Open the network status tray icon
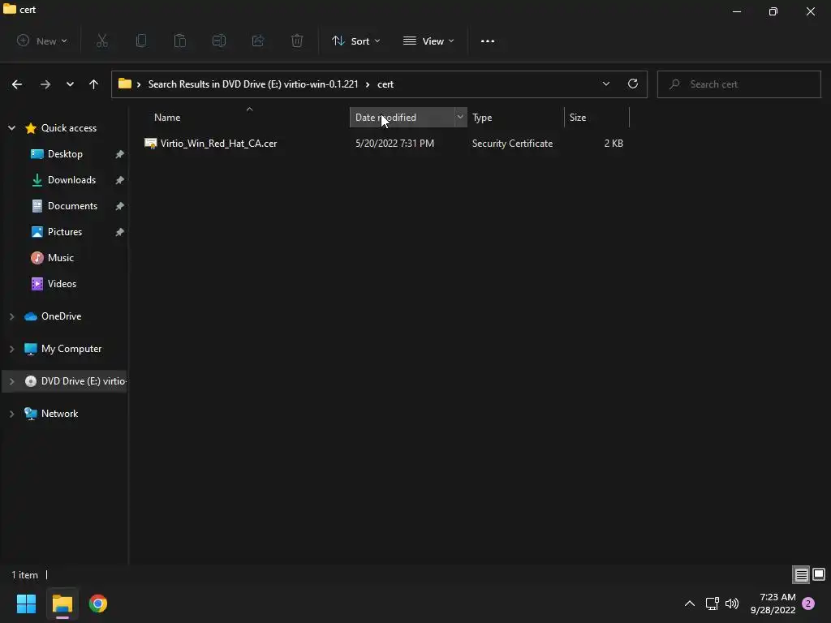This screenshot has width=831, height=623. pyautogui.click(x=712, y=604)
